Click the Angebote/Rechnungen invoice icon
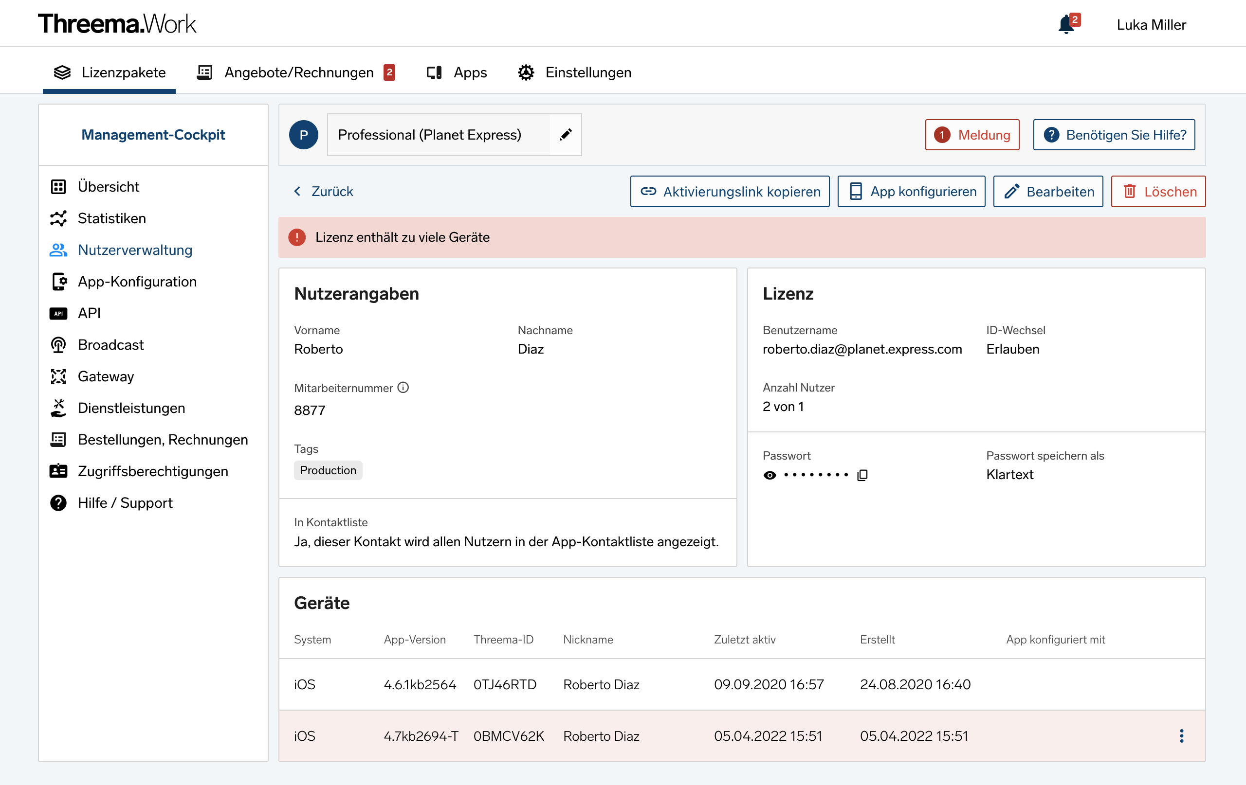This screenshot has height=785, width=1246. pos(204,72)
